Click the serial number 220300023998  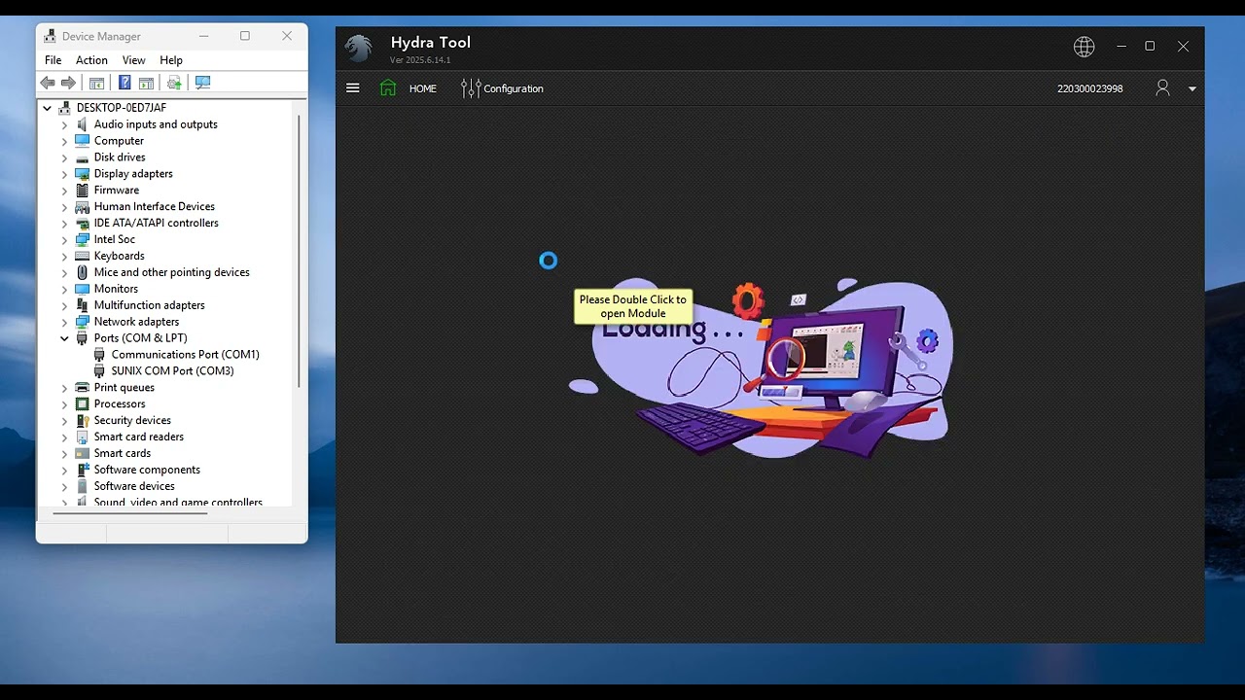coord(1090,88)
